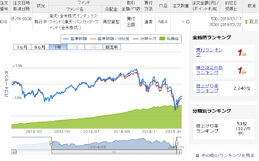Screen dimensions: 259x161
Task: Click the plus icon beside その他のランキング
Action: click(197, 155)
